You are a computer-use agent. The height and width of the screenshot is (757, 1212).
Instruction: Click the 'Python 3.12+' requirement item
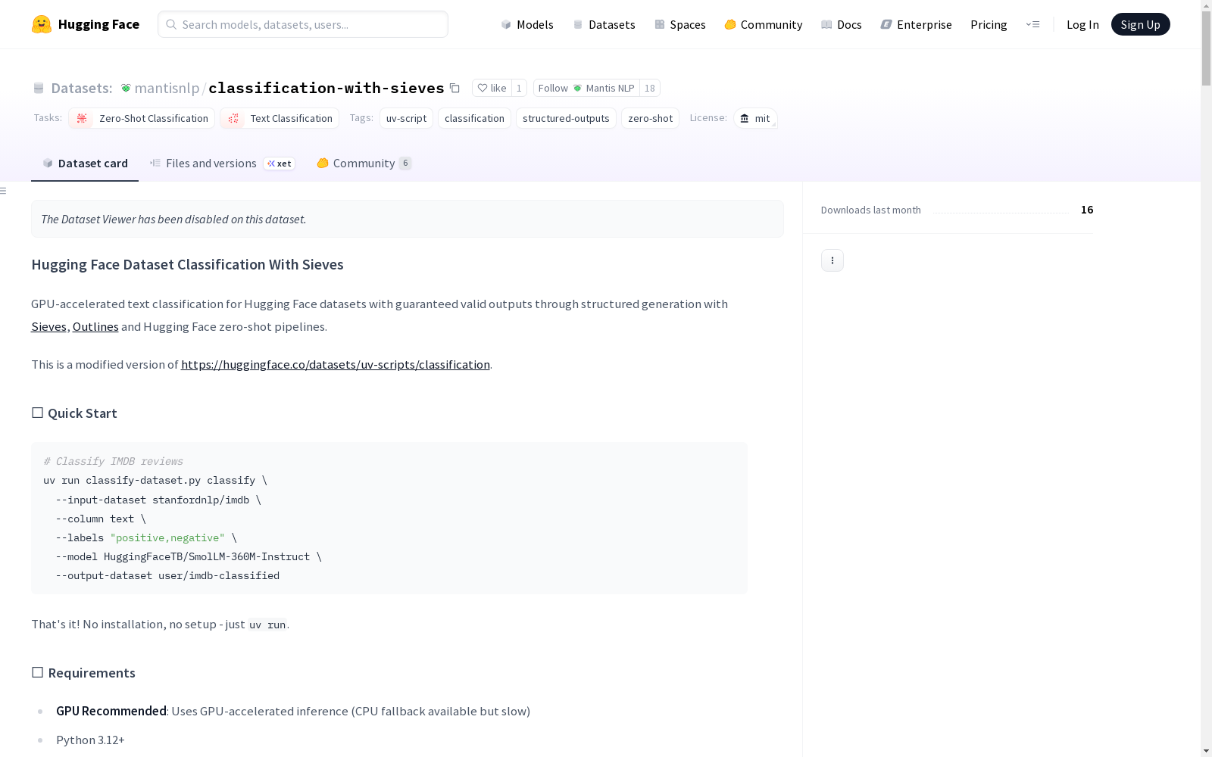tap(90, 740)
